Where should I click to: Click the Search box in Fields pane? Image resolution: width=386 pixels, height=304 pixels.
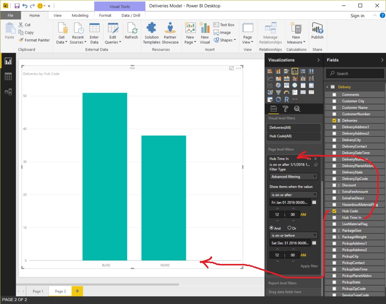point(355,74)
